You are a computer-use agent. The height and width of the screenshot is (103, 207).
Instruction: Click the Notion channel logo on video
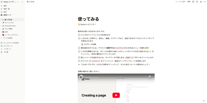(81, 77)
